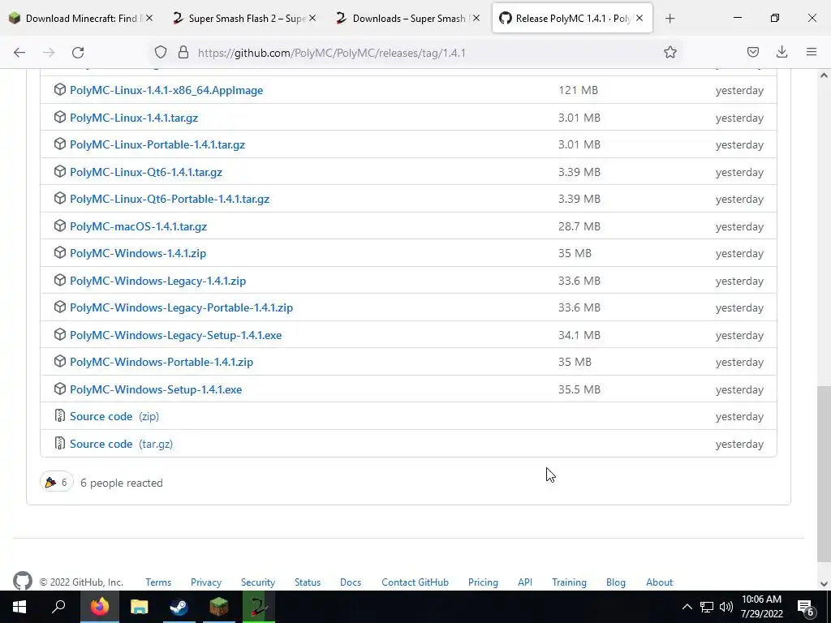Go back to the previous page

pyautogui.click(x=19, y=53)
